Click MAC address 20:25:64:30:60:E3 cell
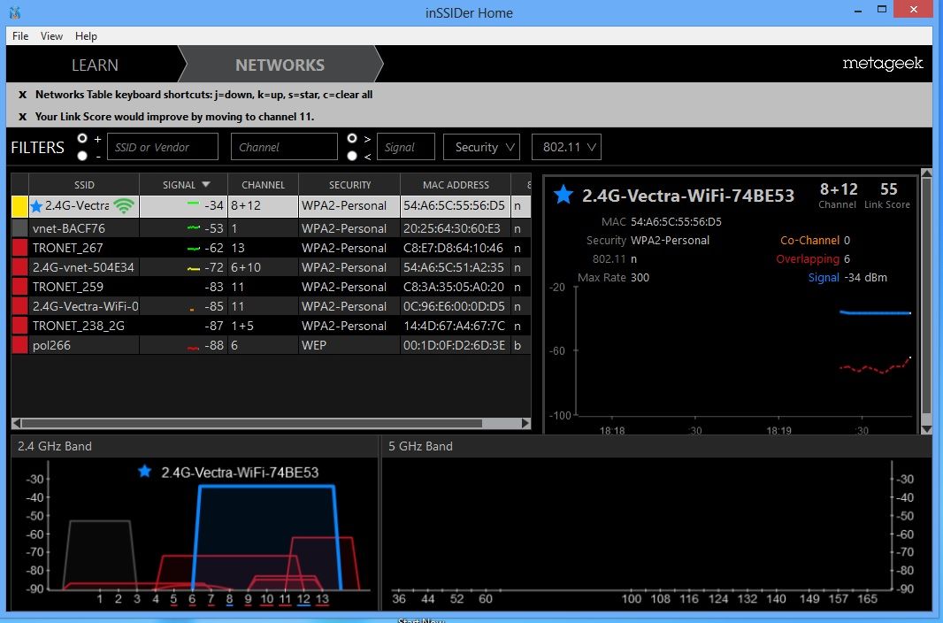943x623 pixels. [x=455, y=228]
